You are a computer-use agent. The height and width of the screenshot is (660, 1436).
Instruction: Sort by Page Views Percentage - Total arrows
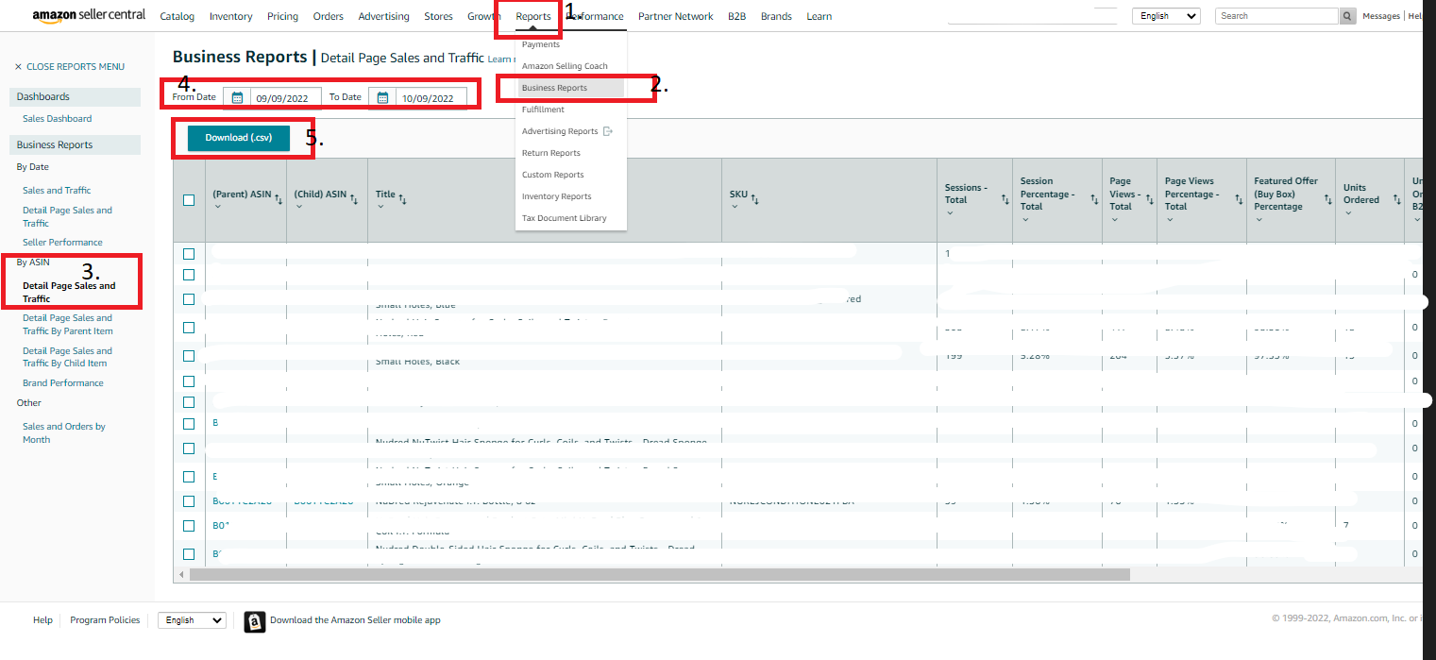[1238, 197]
